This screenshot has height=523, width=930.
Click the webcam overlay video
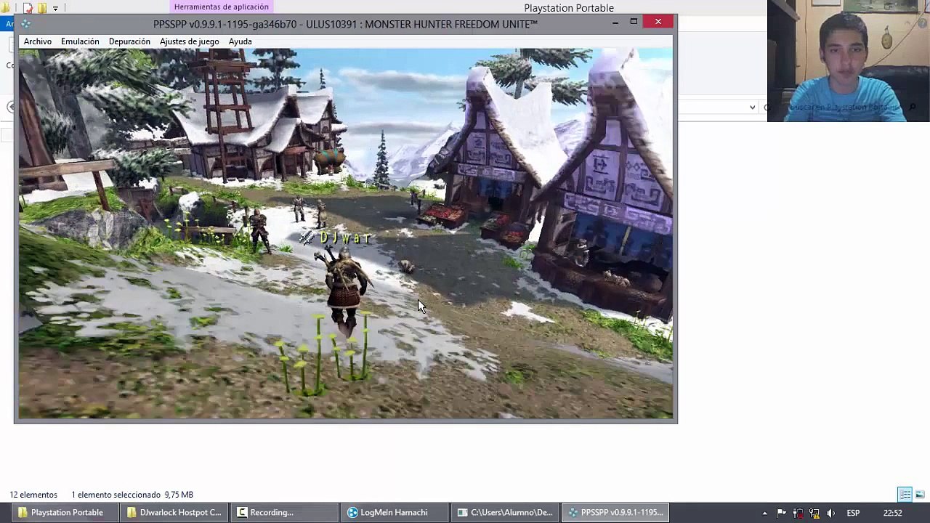849,61
